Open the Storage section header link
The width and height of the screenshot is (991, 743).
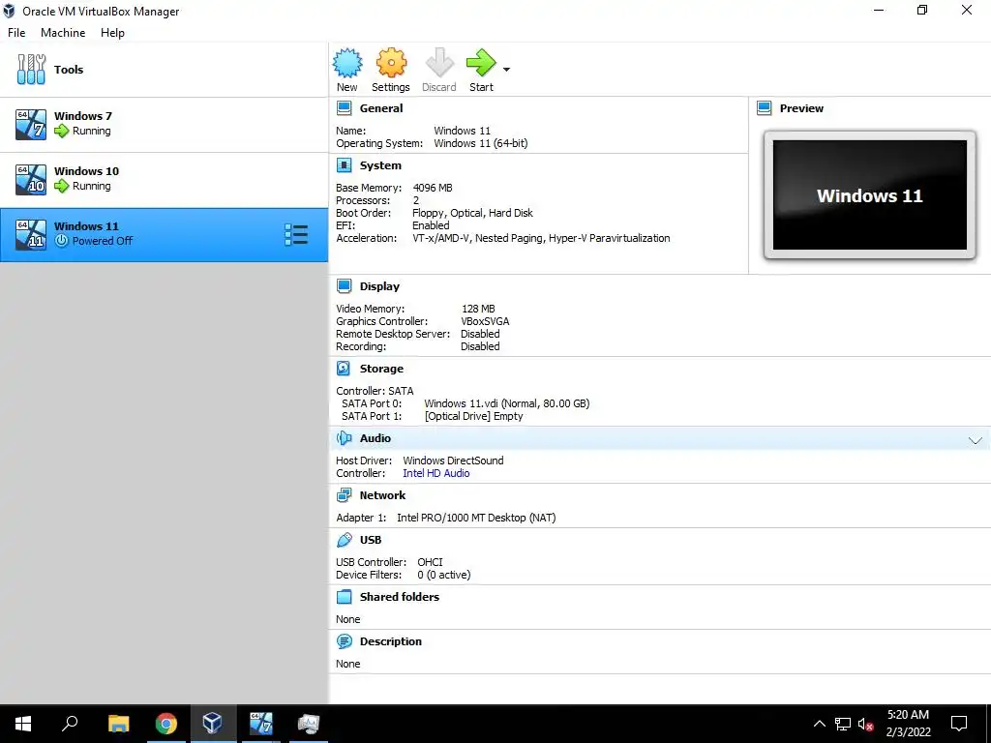(x=381, y=369)
